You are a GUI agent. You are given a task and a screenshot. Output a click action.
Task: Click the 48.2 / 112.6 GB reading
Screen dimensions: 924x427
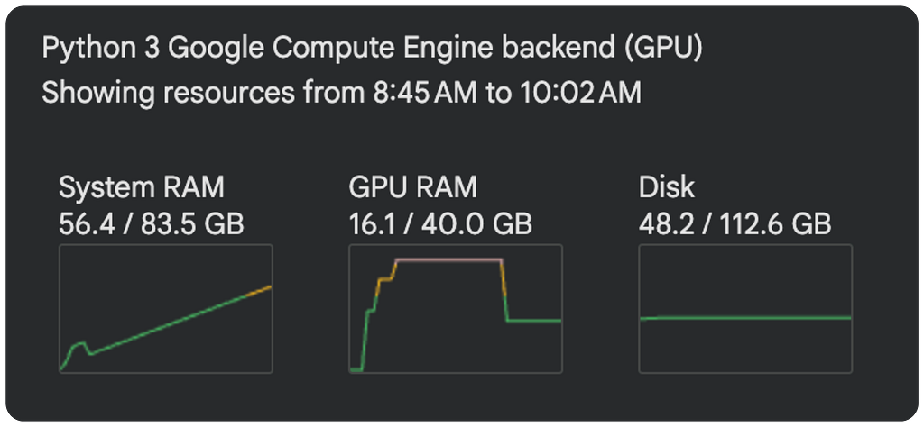pyautogui.click(x=735, y=224)
